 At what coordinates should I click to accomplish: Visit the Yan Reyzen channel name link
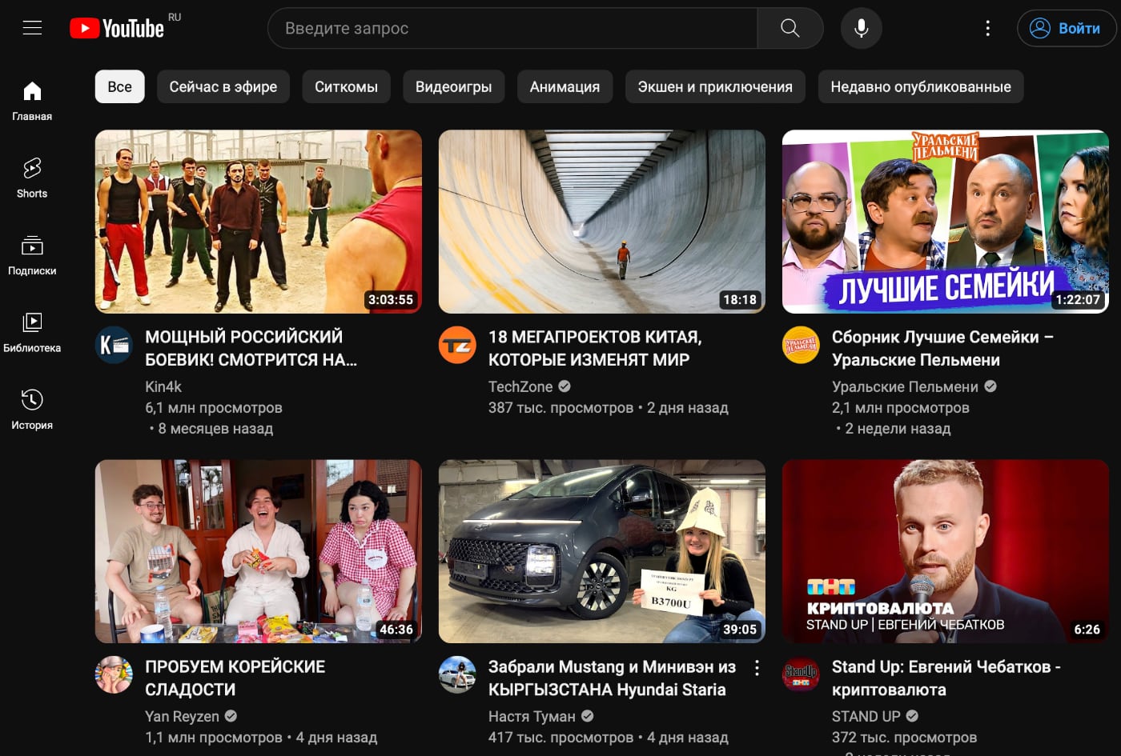tap(182, 716)
